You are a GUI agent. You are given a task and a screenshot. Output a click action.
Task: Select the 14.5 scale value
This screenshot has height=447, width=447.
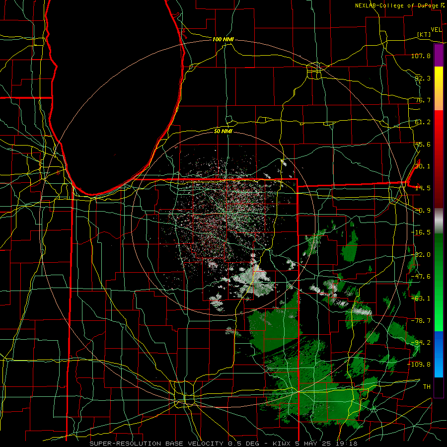point(423,188)
